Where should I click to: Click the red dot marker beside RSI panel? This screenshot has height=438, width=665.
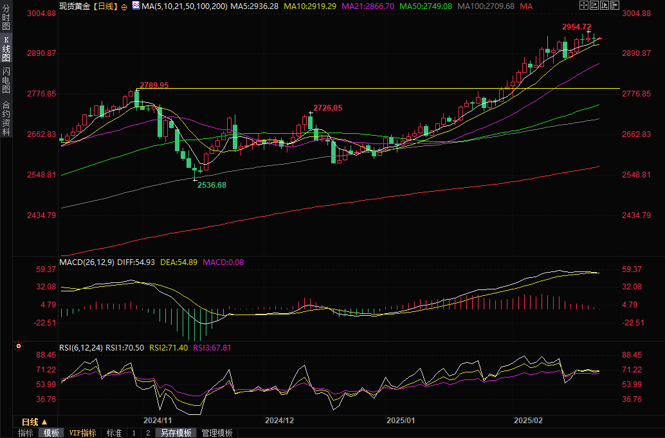pyautogui.click(x=19, y=346)
